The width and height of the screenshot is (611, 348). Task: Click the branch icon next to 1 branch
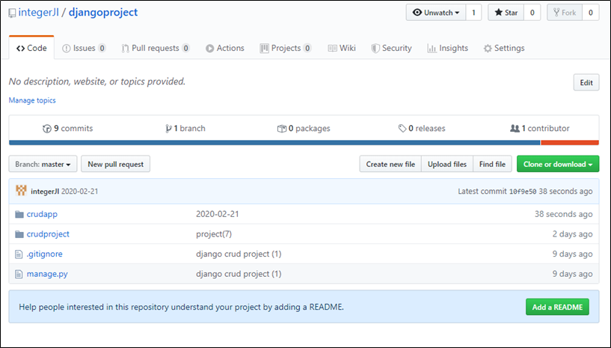coord(168,129)
